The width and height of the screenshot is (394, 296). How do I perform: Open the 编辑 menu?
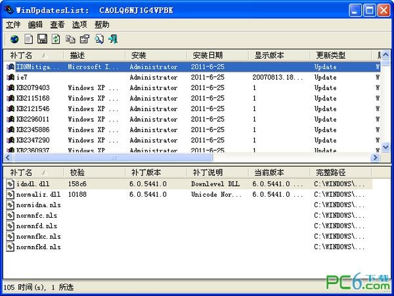click(x=35, y=25)
